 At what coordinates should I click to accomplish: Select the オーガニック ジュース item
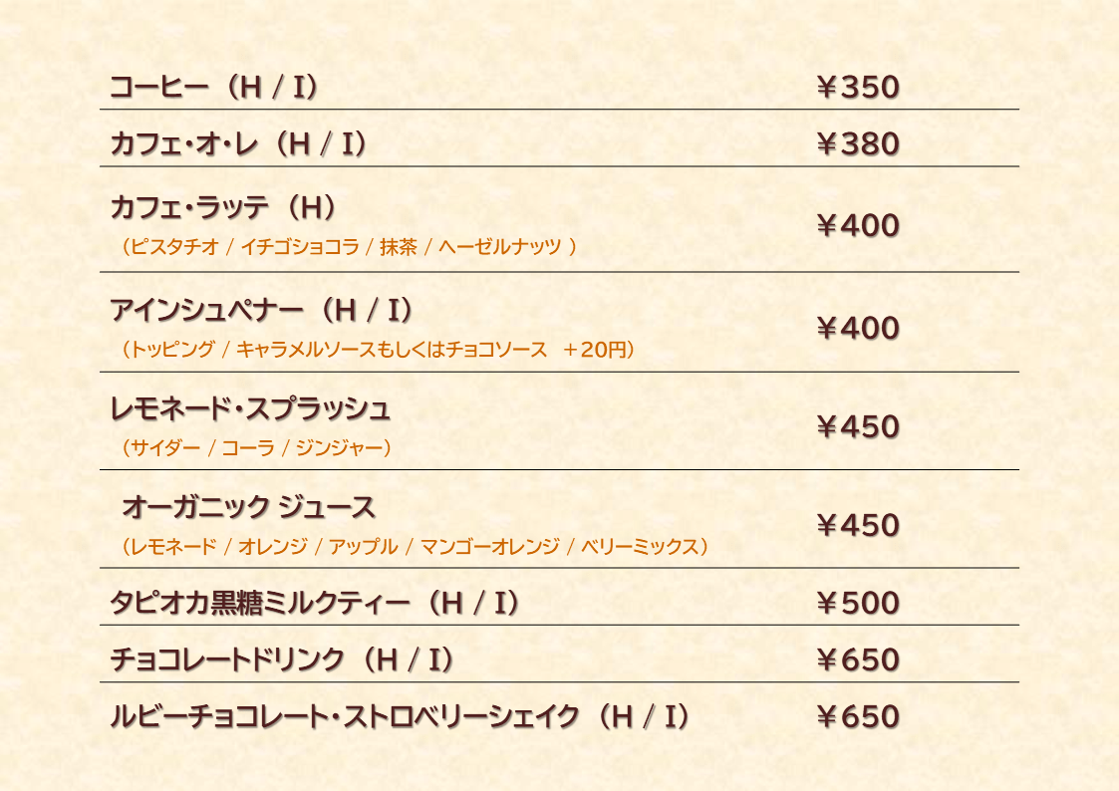point(248,508)
